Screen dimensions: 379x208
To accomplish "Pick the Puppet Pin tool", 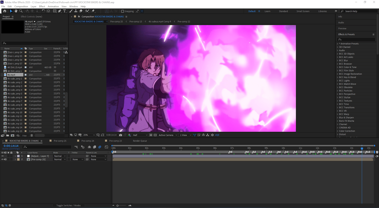I will pyautogui.click(x=93, y=11).
